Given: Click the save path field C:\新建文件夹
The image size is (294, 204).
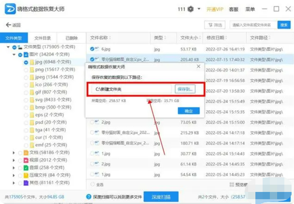Looking at the screenshot, I should click(x=132, y=89).
